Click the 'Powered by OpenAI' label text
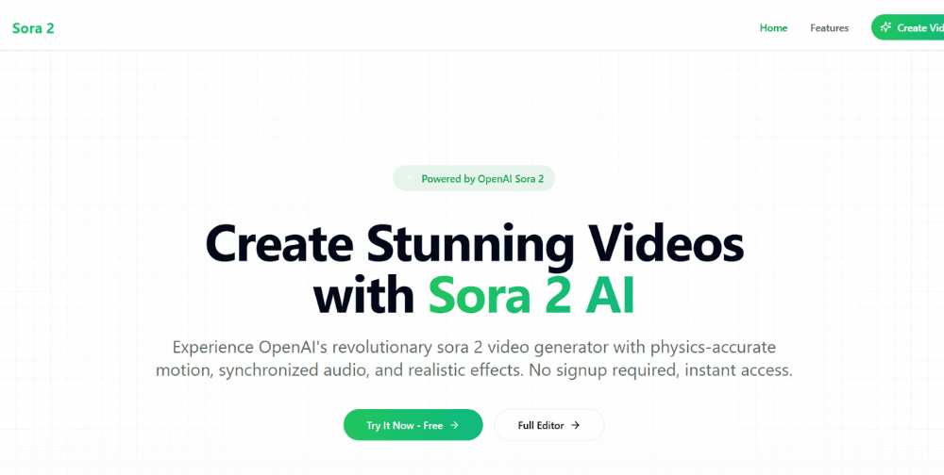The height and width of the screenshot is (475, 944). point(466,178)
